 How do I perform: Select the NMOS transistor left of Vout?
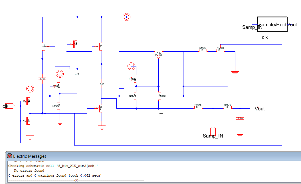(x=228, y=106)
